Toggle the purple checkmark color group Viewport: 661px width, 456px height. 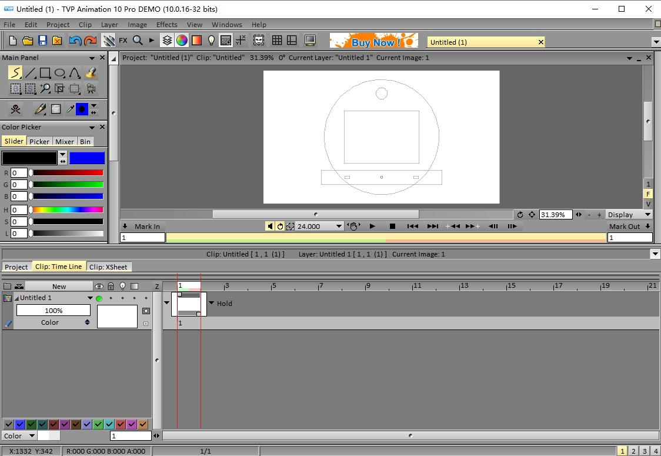[x=65, y=424]
